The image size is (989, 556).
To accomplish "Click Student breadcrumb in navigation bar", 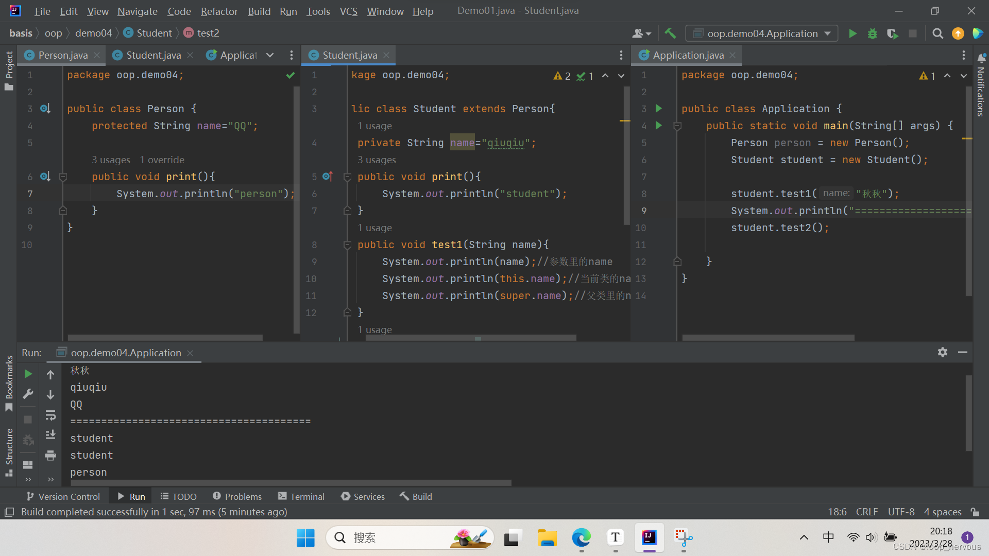I will point(148,33).
